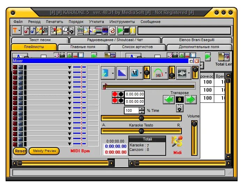The image size is (247, 191).
Task: Open the Файл menu
Action: 18,22
